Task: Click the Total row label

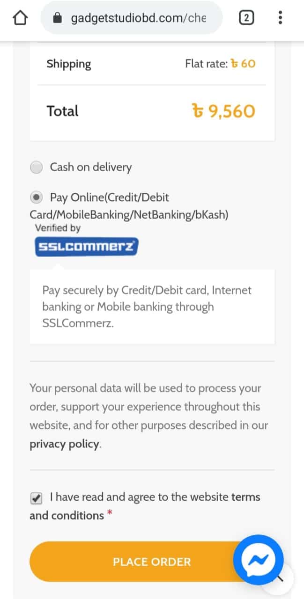Action: (62, 111)
